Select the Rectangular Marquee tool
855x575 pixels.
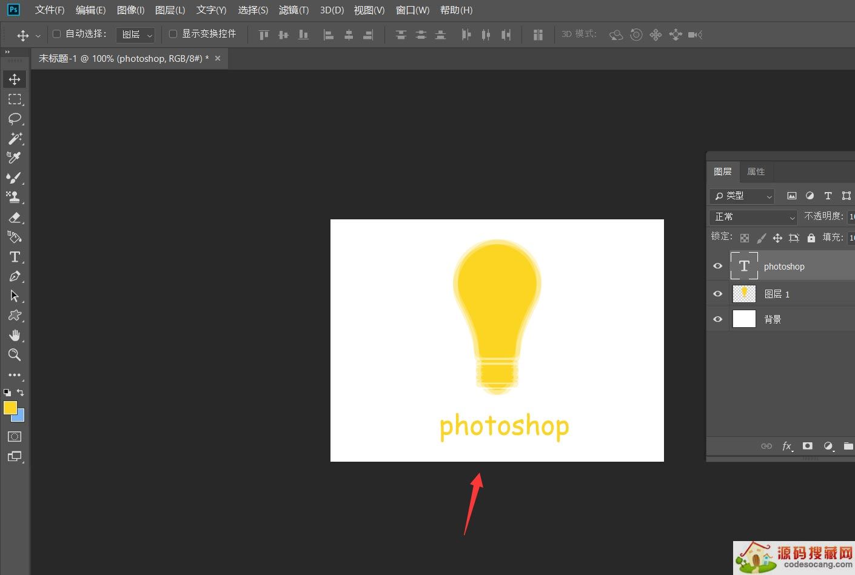click(x=15, y=99)
